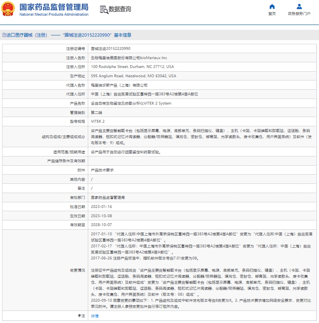Click the 注册人名称 row label

tap(75, 58)
